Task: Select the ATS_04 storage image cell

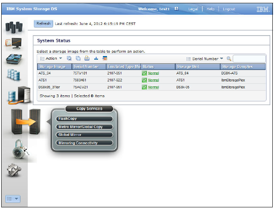Action: [x=45, y=73]
